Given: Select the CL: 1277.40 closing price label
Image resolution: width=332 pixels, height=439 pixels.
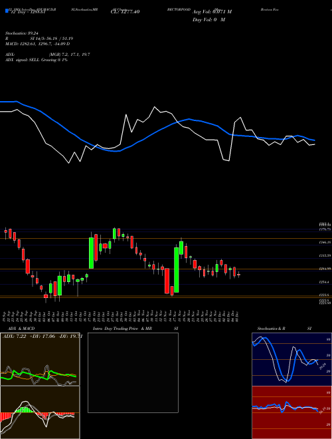Looking at the screenshot, I should tap(125, 12).
